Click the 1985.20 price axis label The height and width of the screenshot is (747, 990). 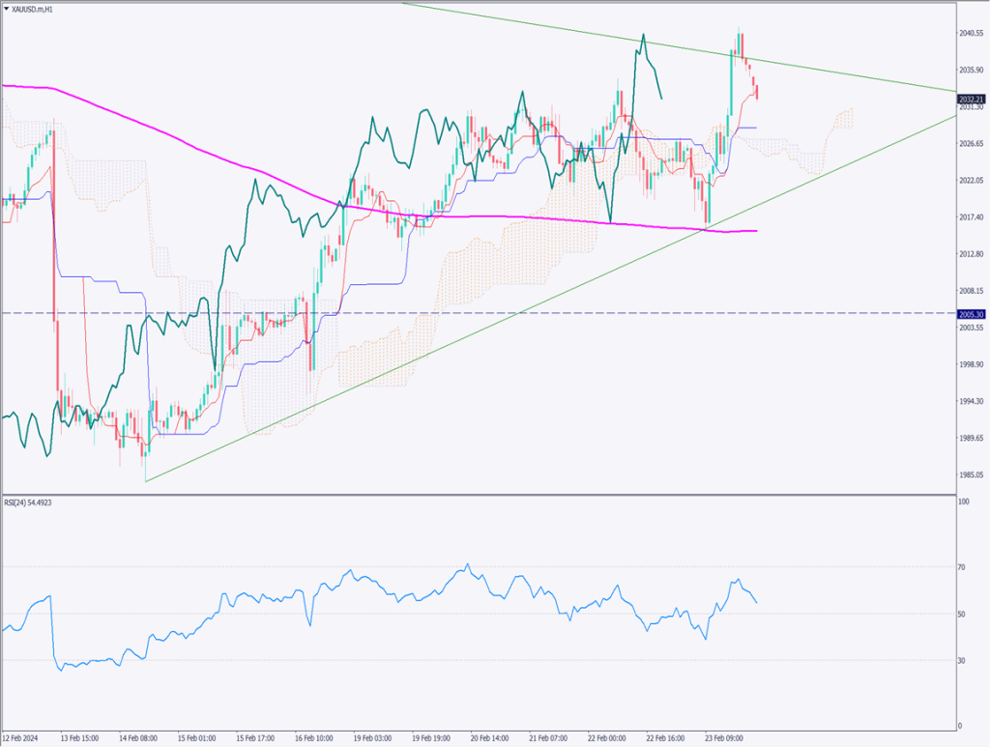coord(970,474)
